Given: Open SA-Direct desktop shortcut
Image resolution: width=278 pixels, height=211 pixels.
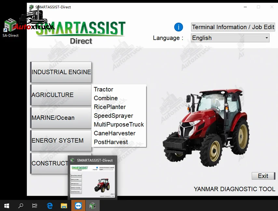Looking at the screenshot, I should (x=10, y=28).
